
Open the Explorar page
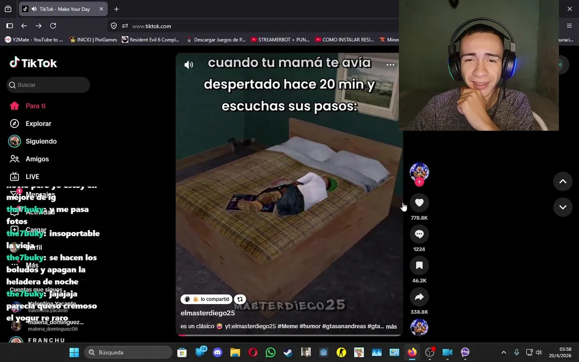point(31,124)
